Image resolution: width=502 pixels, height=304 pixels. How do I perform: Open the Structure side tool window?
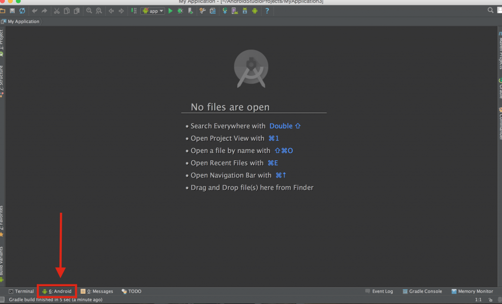coord(2,81)
